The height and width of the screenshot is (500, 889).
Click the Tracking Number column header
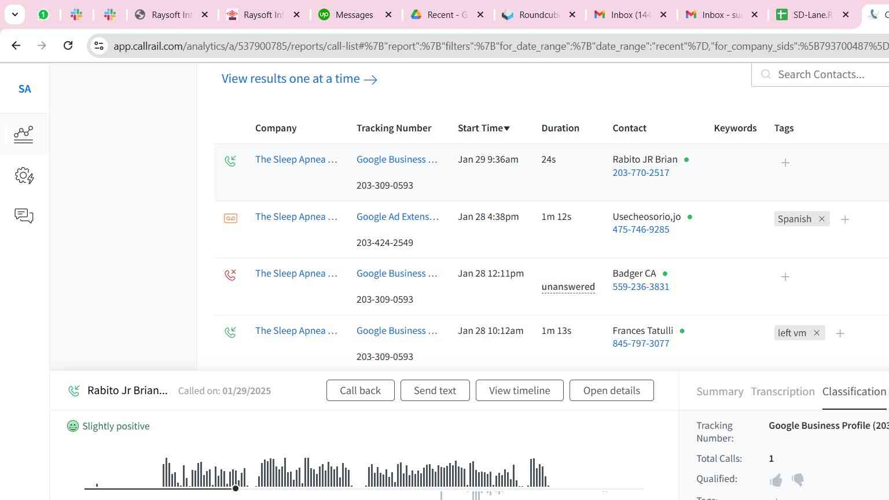click(x=394, y=128)
